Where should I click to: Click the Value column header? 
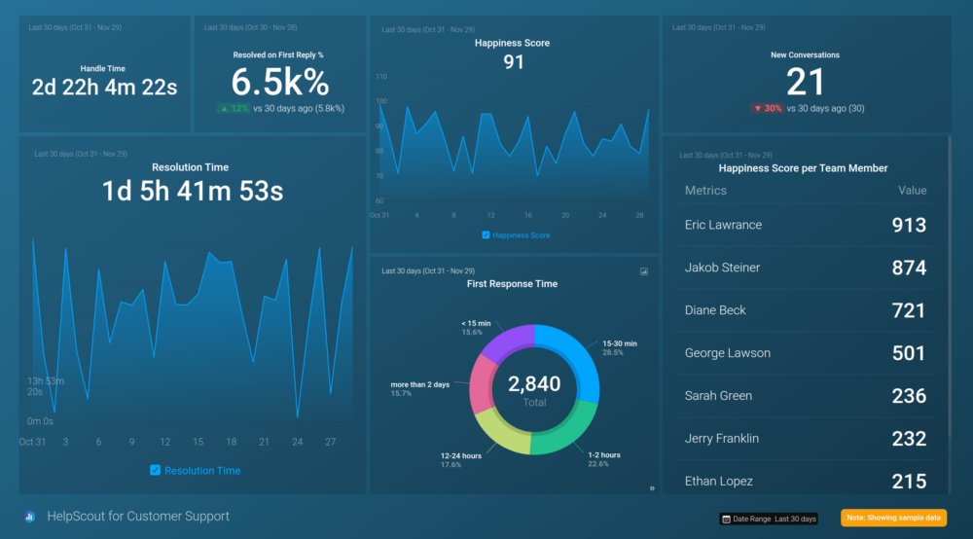912,191
